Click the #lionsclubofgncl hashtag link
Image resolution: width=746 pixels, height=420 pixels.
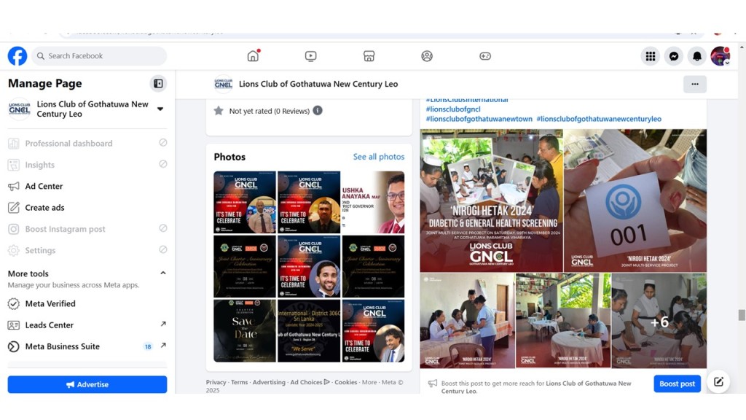(x=453, y=109)
